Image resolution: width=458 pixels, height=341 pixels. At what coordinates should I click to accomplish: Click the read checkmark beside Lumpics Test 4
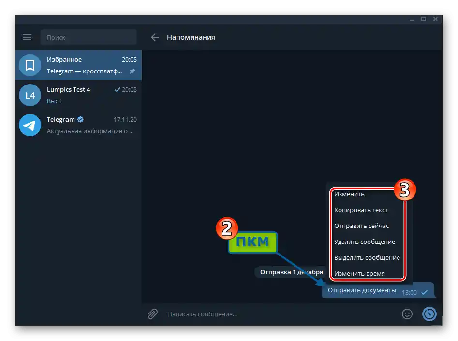117,89
